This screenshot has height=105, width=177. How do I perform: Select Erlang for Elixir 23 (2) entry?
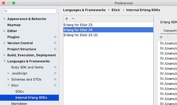[108, 35]
